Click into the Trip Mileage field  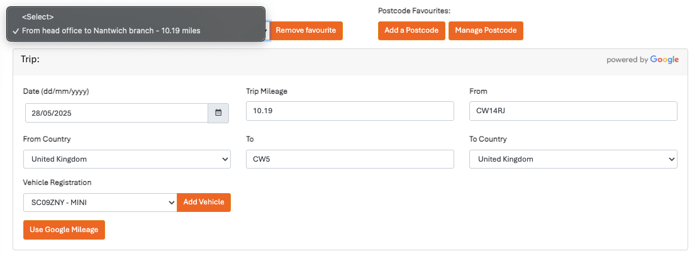pyautogui.click(x=349, y=111)
